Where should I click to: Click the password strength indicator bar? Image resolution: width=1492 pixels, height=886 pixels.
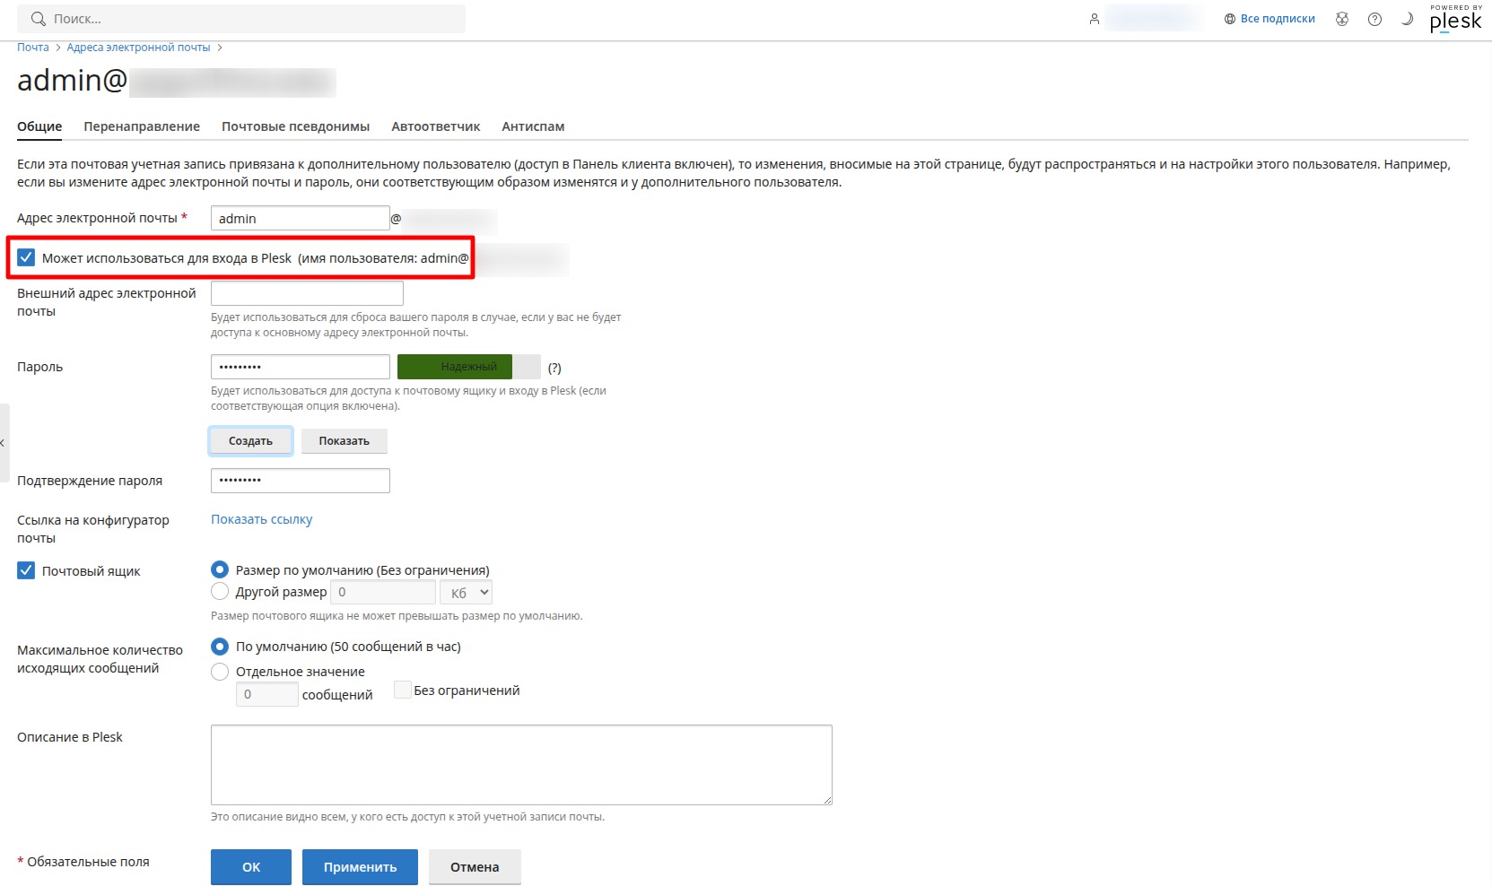tap(469, 367)
